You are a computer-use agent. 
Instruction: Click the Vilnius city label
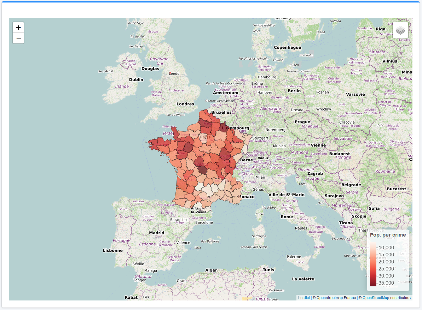(x=390, y=61)
